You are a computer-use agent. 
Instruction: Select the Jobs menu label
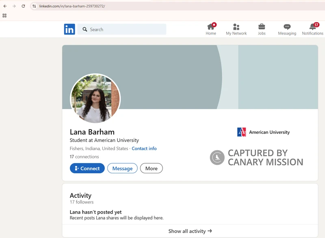click(x=262, y=33)
